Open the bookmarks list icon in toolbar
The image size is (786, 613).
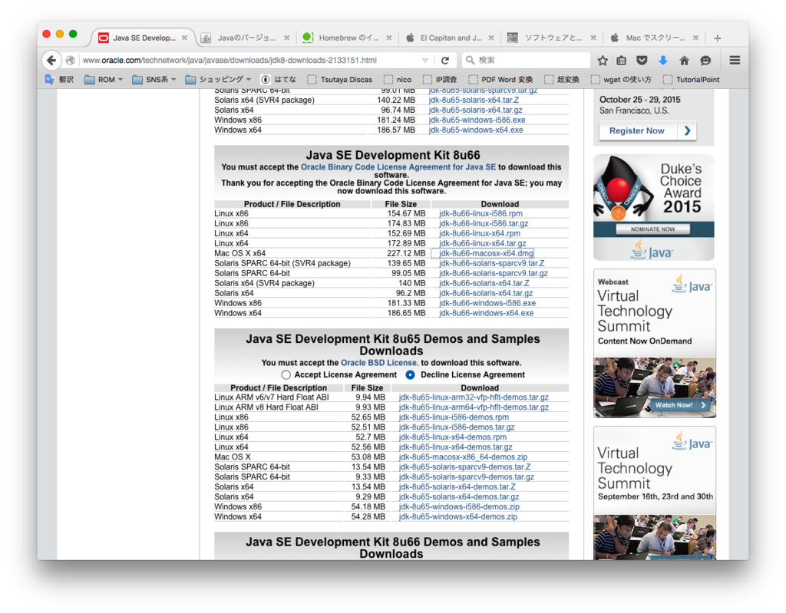(x=622, y=61)
